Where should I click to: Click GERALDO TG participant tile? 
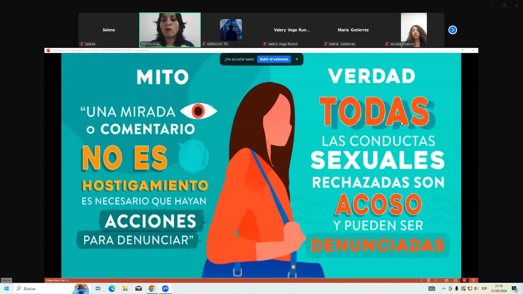[231, 30]
